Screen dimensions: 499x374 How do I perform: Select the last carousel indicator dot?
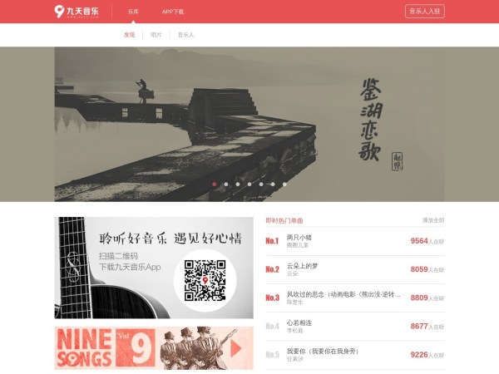284,184
